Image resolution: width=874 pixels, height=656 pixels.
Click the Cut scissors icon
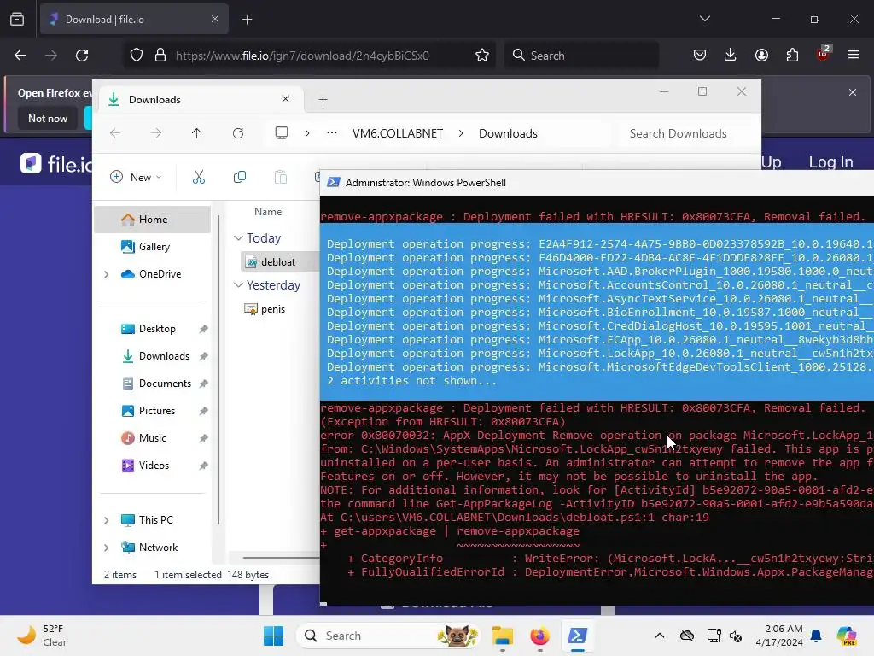click(198, 177)
